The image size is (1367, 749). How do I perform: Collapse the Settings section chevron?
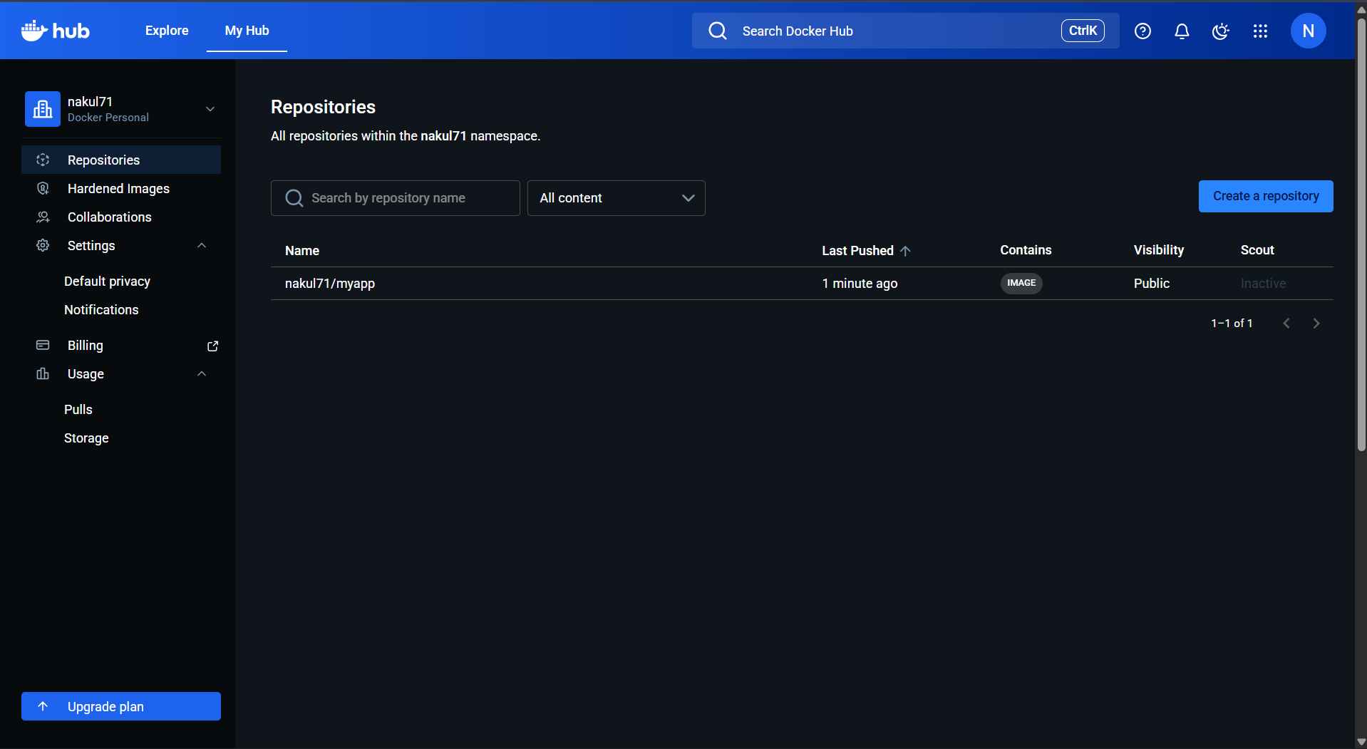click(202, 245)
